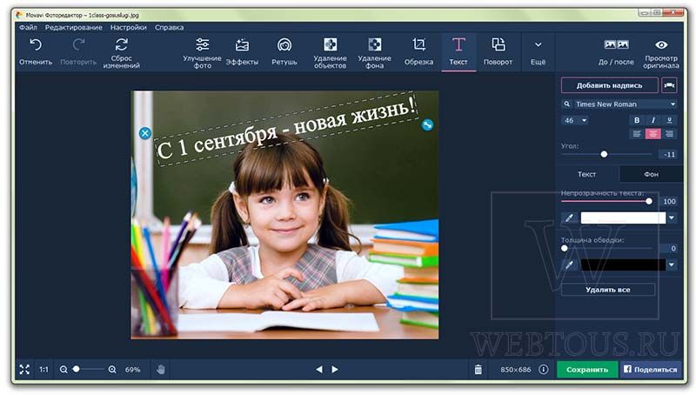
Task: Click the opacity value field 100
Action: [668, 201]
